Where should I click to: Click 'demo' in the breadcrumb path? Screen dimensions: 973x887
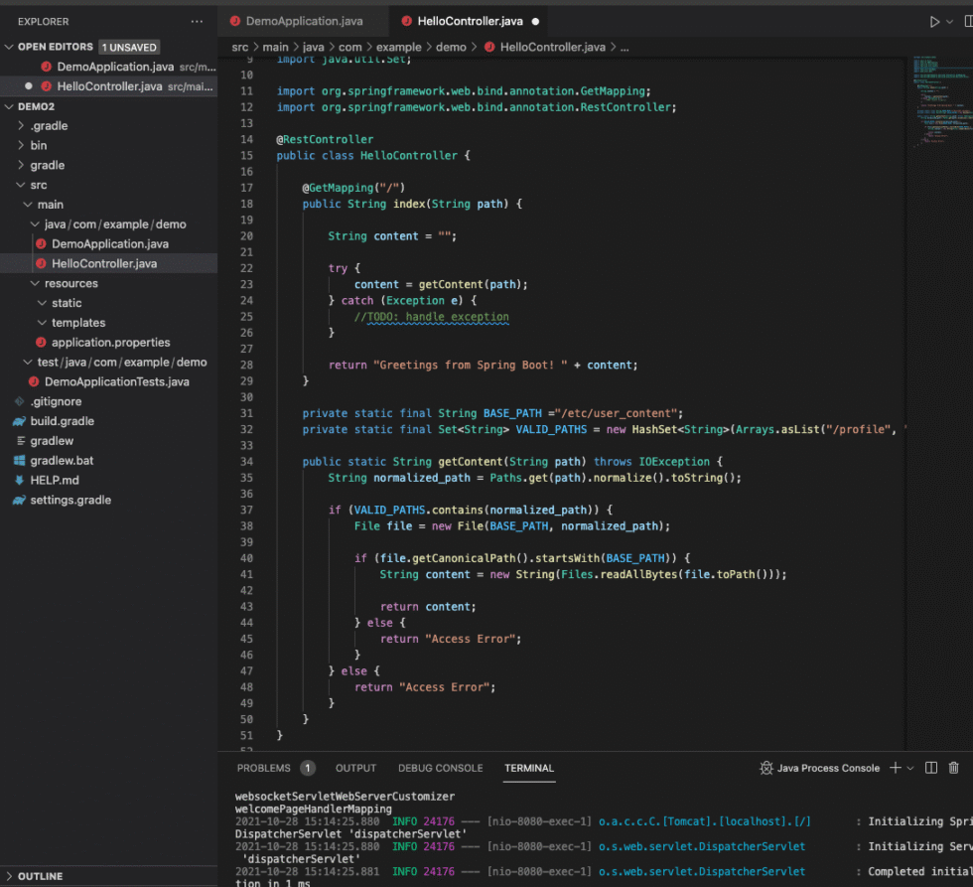coord(451,47)
